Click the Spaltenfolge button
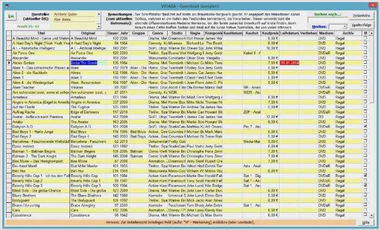Image resolution: width=380 pixels, height=230 pixels. (362, 25)
